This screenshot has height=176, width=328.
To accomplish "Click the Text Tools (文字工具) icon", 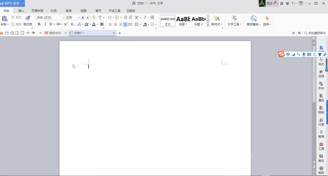I will 234,19.
